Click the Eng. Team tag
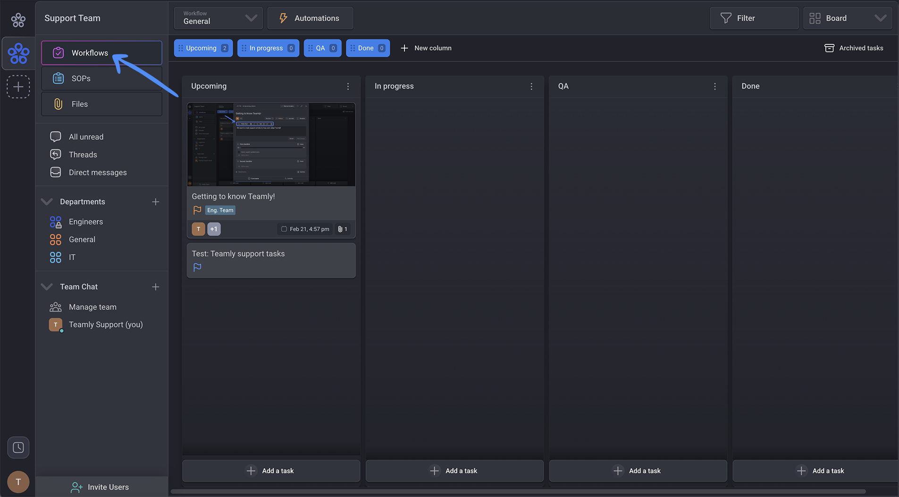 point(220,210)
